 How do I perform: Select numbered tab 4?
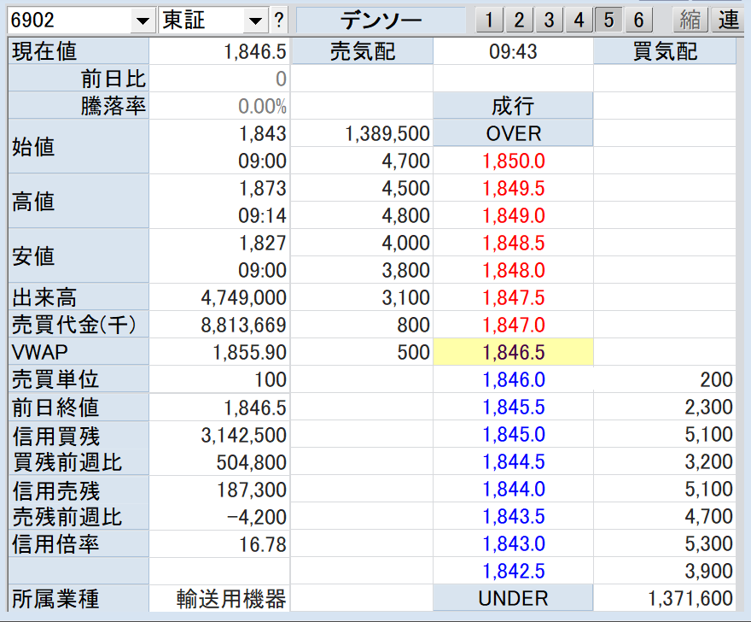(x=579, y=20)
